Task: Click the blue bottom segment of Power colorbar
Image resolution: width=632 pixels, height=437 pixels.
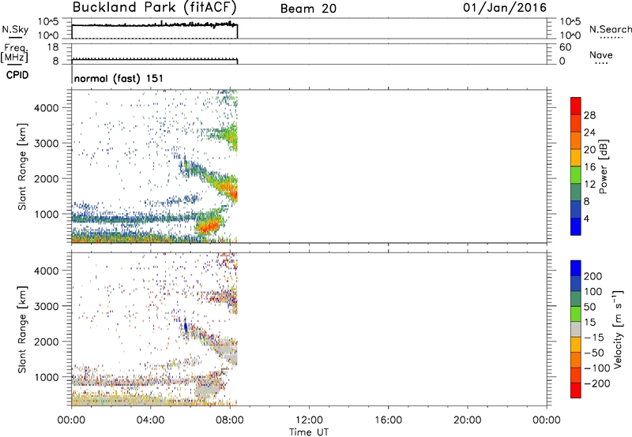Action: pyautogui.click(x=576, y=226)
